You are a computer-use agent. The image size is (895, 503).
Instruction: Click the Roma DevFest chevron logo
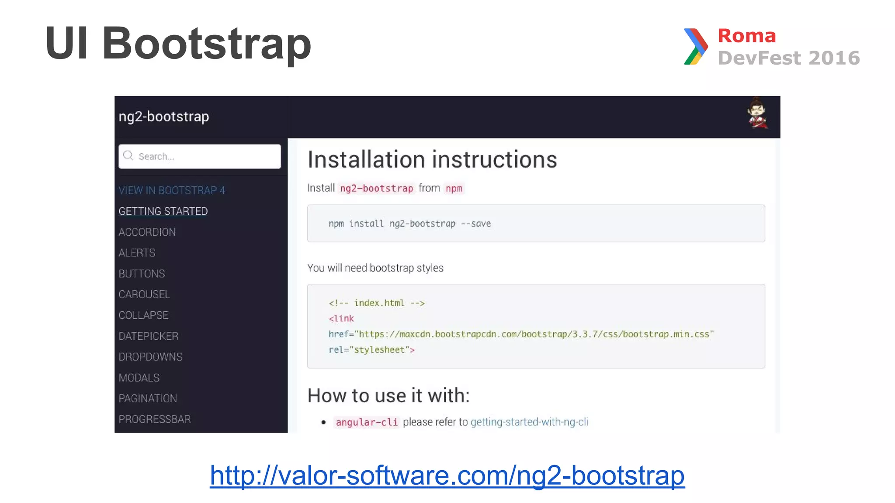696,47
